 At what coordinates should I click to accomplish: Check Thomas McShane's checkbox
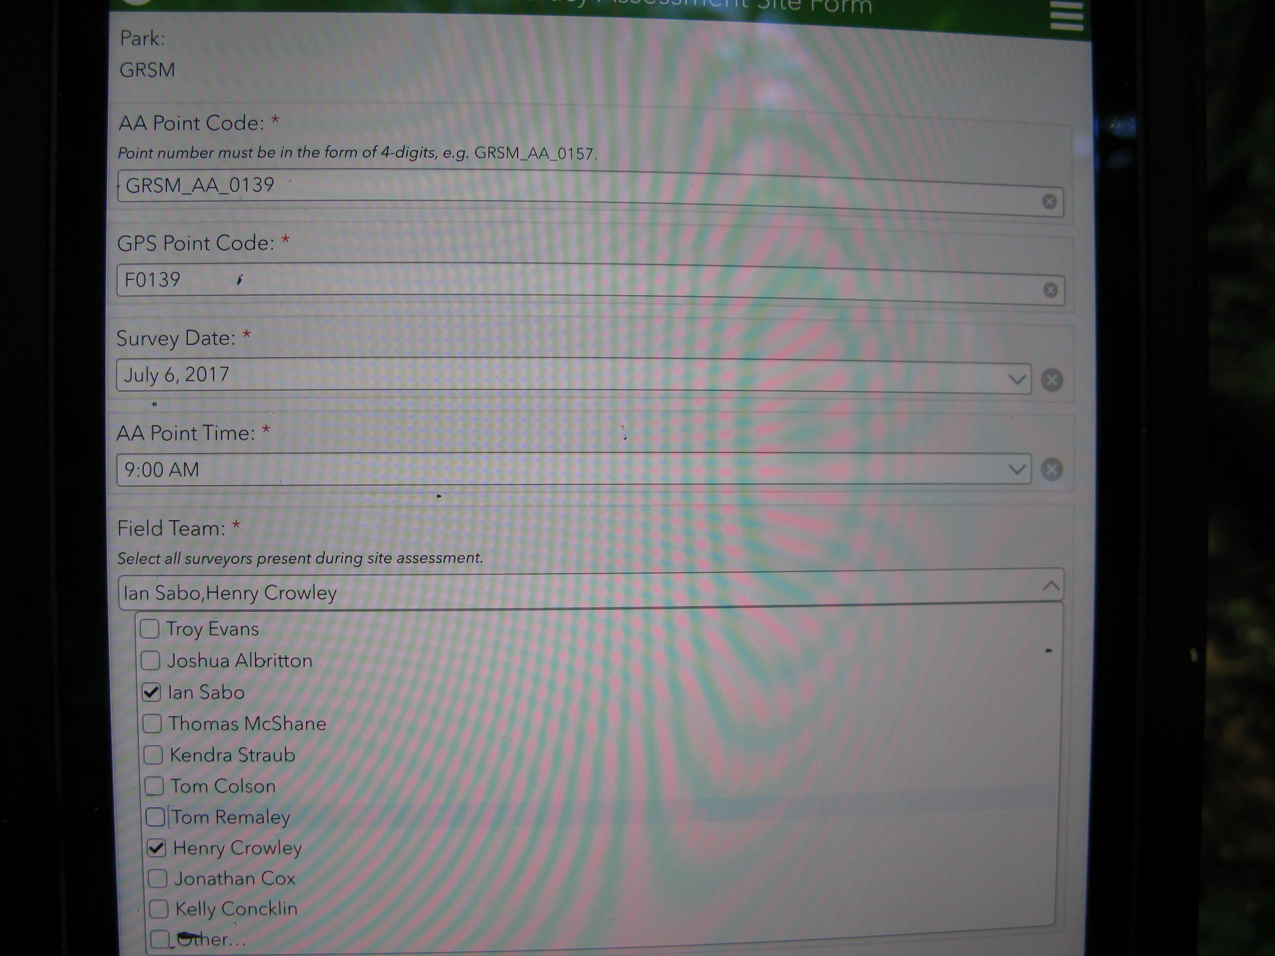point(152,723)
